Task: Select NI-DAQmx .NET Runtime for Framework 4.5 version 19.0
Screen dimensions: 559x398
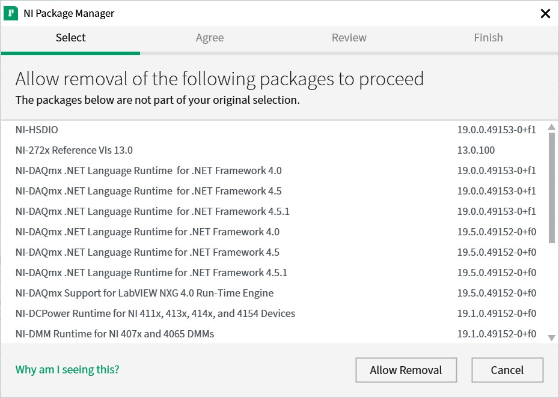Action: pyautogui.click(x=240, y=191)
